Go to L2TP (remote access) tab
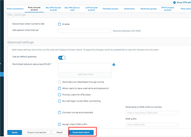The width and height of the screenshot is (191, 137). click(91, 9)
